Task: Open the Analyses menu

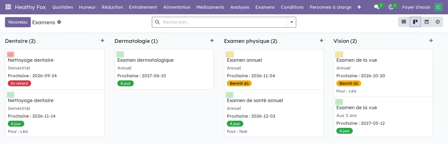Action: [240, 7]
